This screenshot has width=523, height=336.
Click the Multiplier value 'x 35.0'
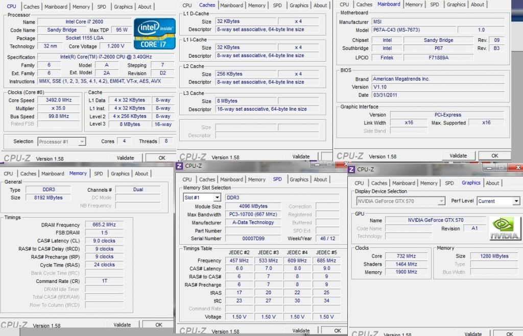pos(59,108)
